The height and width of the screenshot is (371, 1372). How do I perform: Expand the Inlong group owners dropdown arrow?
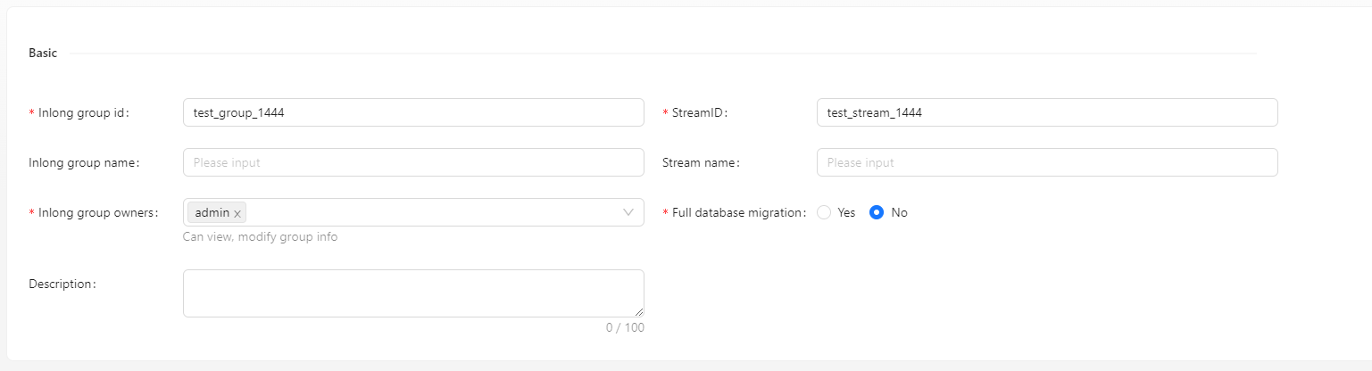pos(628,212)
